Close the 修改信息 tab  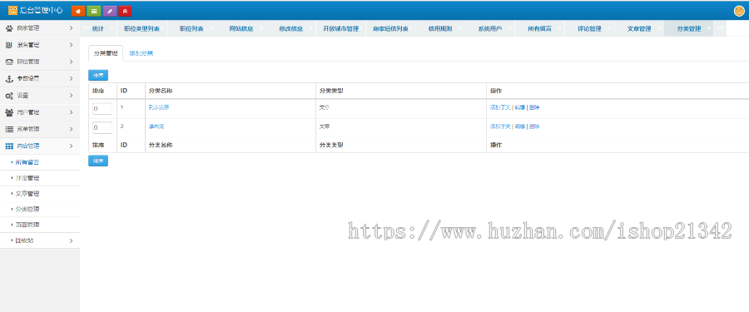(311, 28)
